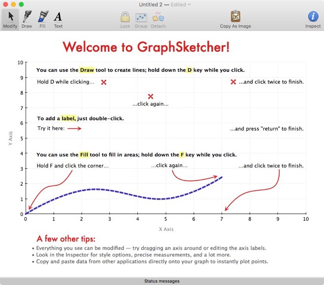Image resolution: width=324 pixels, height=285 pixels.
Task: Click the 'To add a label, just double-click.' text
Action: coord(80,118)
